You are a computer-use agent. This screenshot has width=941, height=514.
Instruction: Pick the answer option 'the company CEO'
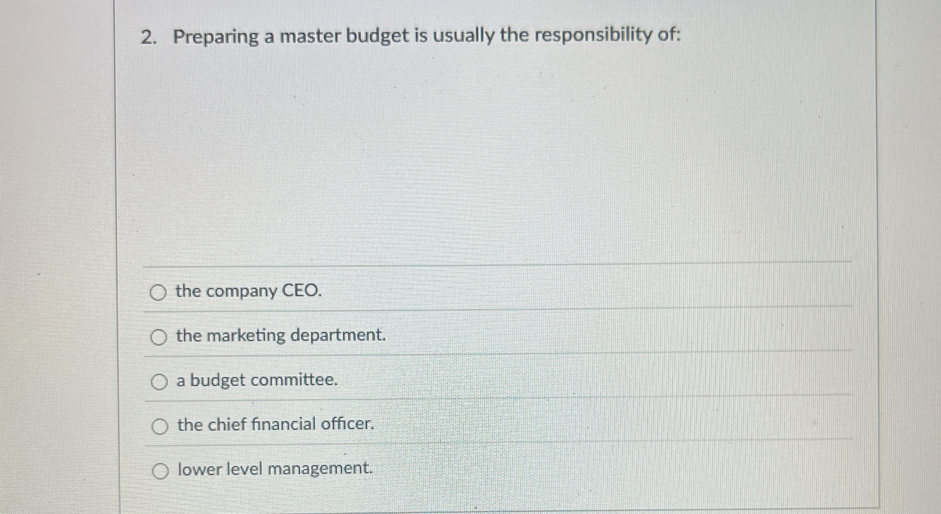tap(248, 291)
